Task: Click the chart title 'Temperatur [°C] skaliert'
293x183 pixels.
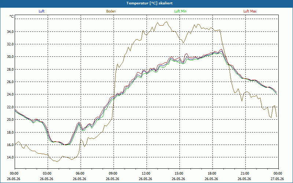Action: click(149, 3)
